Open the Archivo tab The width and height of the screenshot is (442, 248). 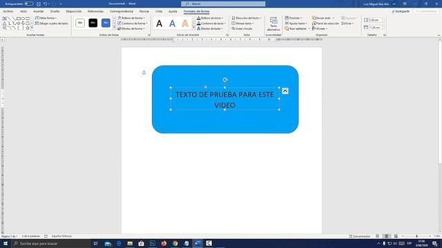pyautogui.click(x=8, y=11)
